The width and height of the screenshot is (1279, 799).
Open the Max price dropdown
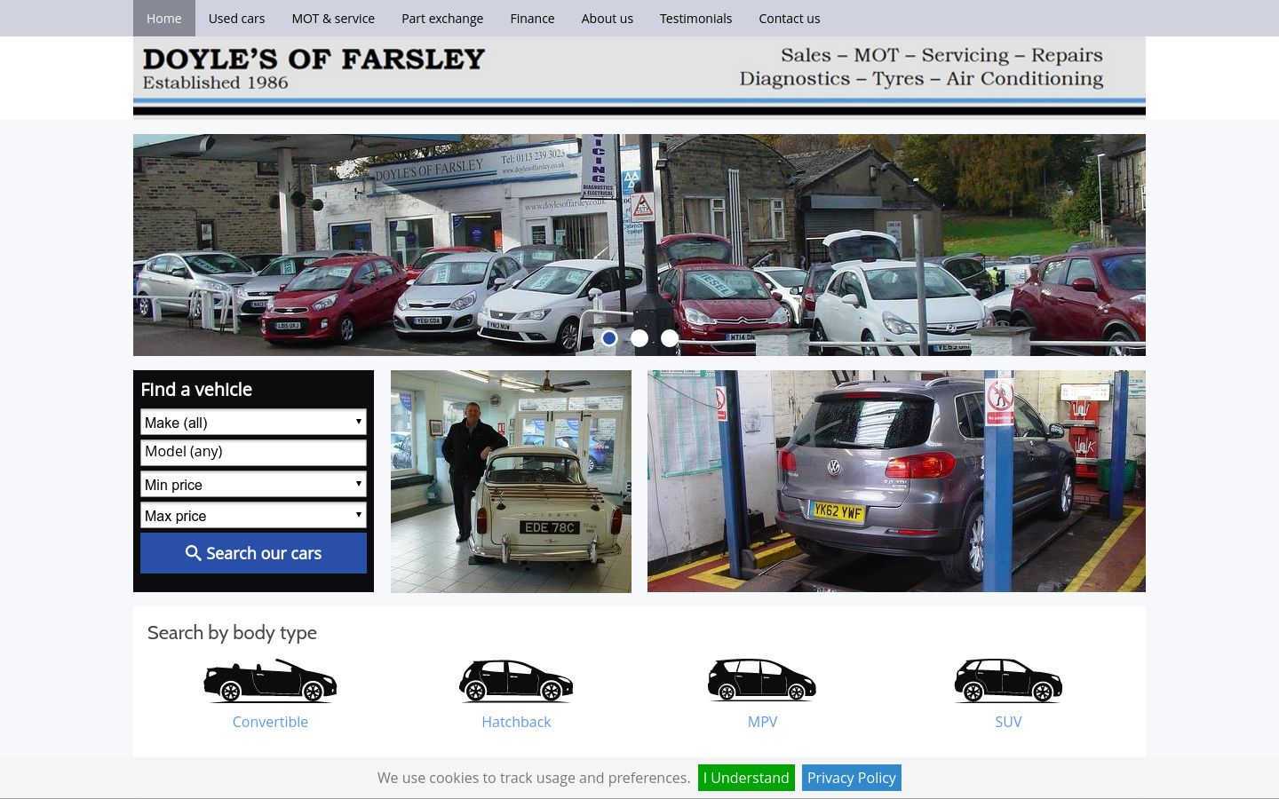(253, 516)
